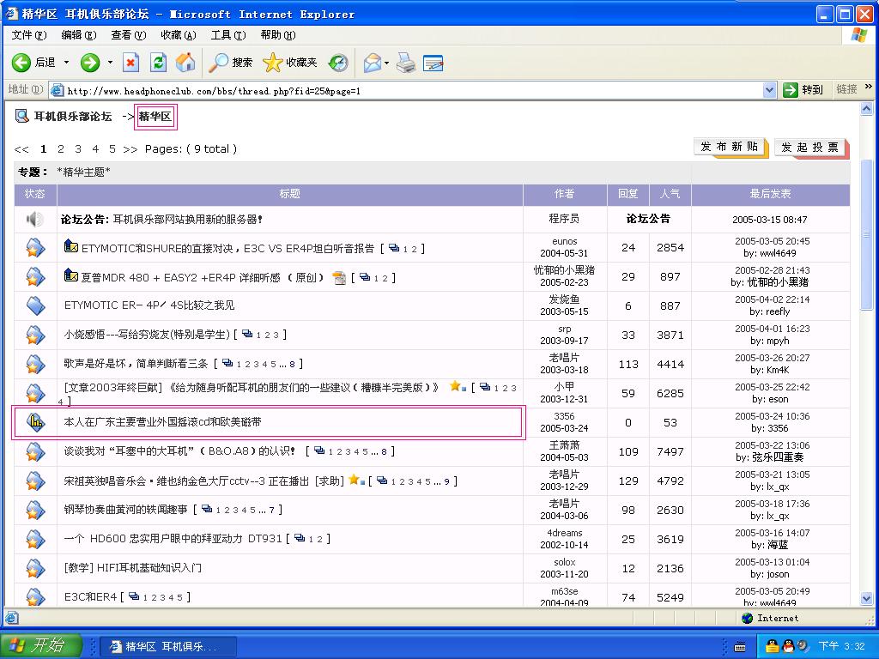Image resolution: width=879 pixels, height=659 pixels.
Task: Click the taskbar clock 下午 3:32
Action: tap(841, 646)
